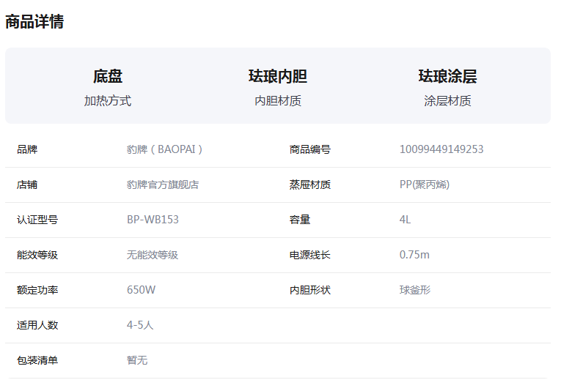This screenshot has width=561, height=380.
Task: Open the 豹牌官方旗舰店 store link
Action: tap(163, 185)
